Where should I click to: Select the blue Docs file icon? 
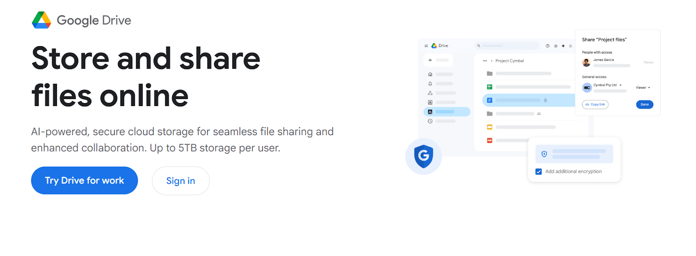[x=489, y=100]
